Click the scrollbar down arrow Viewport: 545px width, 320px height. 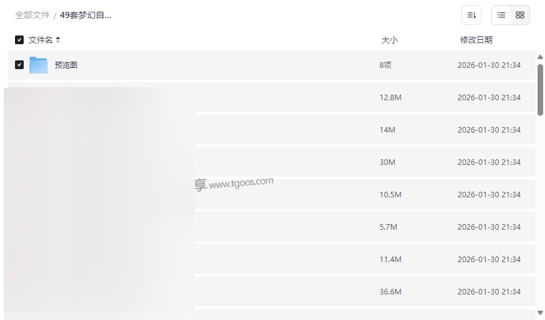540,311
